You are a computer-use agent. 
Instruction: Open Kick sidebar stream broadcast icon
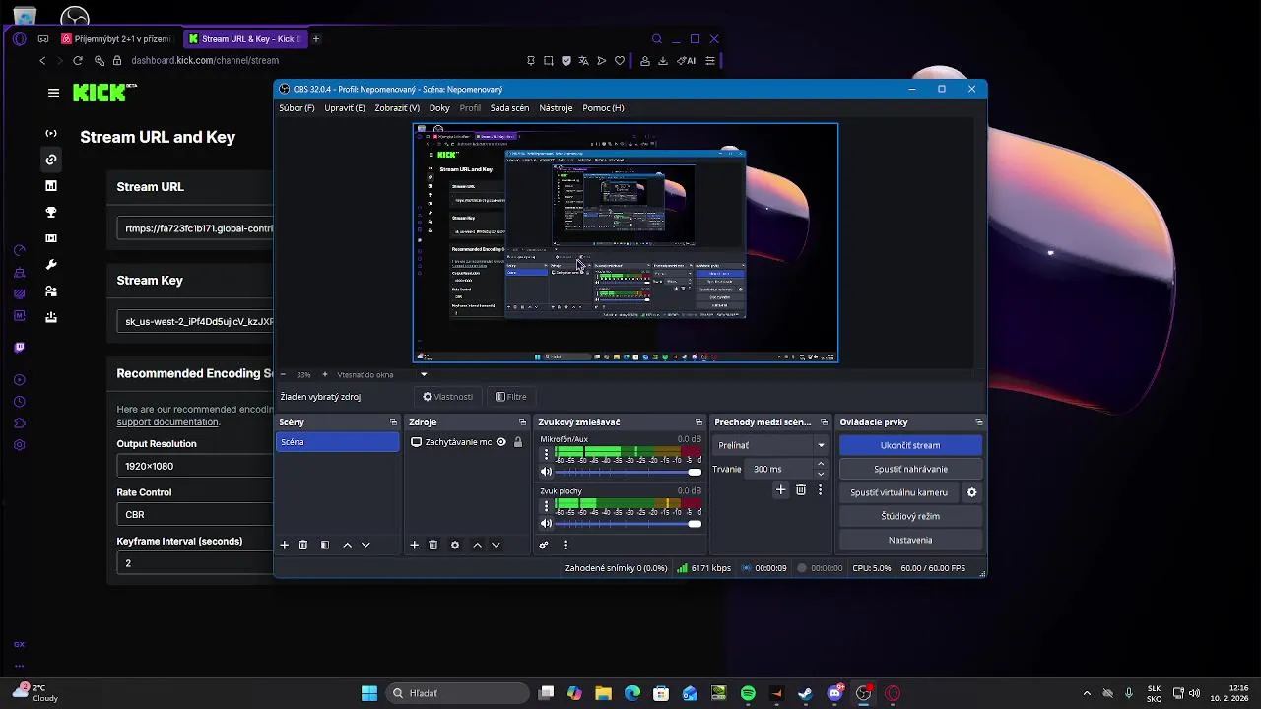pos(51,133)
